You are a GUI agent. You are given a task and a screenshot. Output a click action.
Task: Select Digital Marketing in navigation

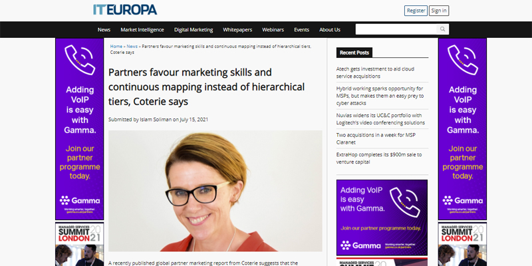click(x=194, y=30)
